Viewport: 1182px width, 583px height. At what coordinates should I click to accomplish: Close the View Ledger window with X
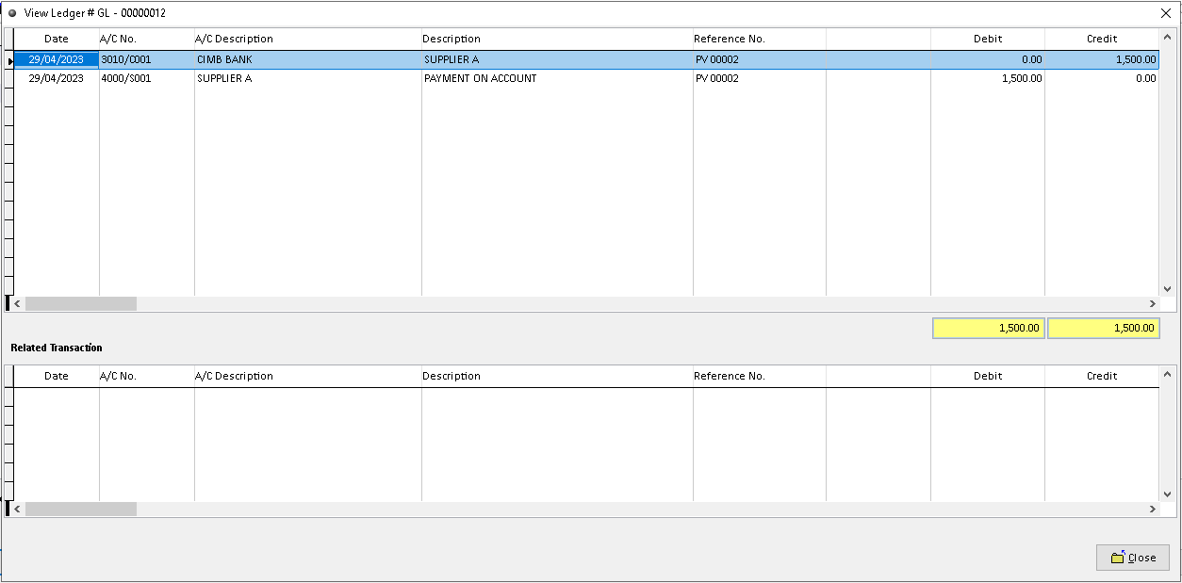point(1164,13)
